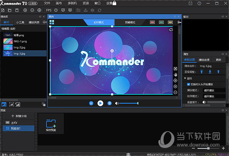The image size is (229, 156).
Task: Click the canvas side crosshair center icon
Action: tap(176, 81)
